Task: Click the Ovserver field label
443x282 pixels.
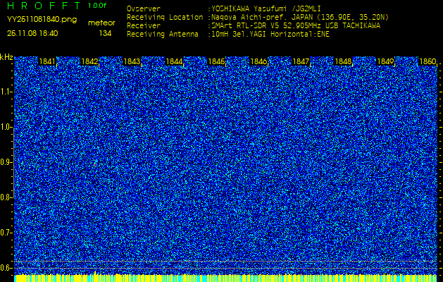Action: point(144,8)
